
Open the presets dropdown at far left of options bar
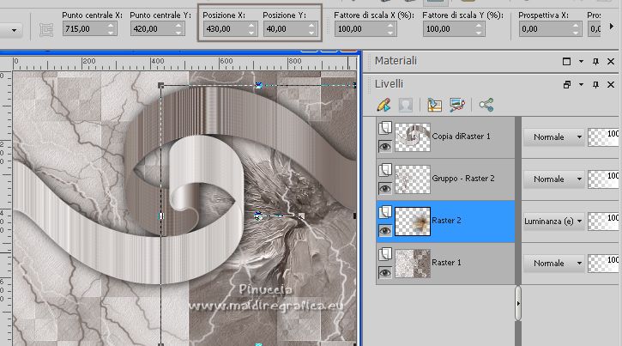[x=14, y=30]
